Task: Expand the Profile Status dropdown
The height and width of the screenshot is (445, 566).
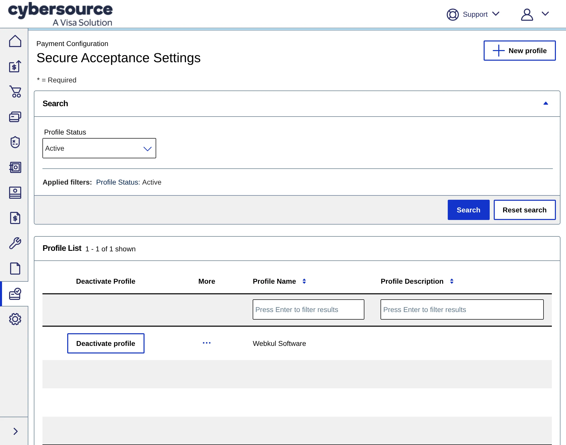Action: (99, 148)
